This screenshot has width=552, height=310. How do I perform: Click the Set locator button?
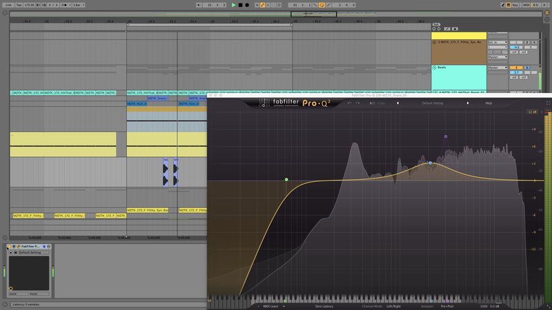click(x=436, y=25)
